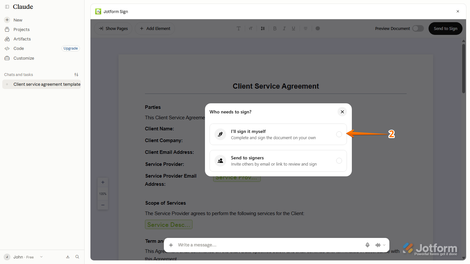Open chats filter settings icon
This screenshot has height=264, width=470.
(x=76, y=75)
